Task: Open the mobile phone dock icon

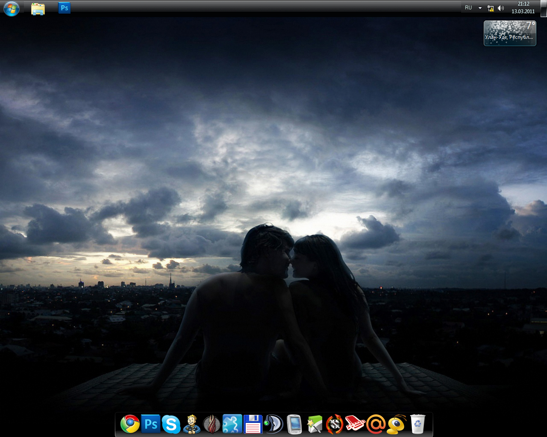Action: coord(294,424)
